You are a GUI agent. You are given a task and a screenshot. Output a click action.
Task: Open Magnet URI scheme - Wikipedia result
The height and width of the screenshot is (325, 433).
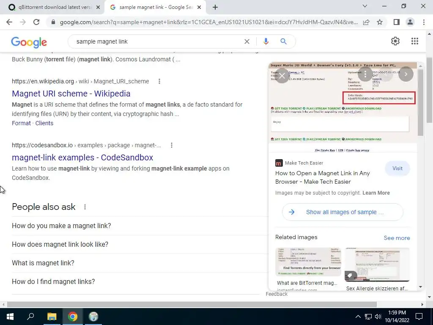[x=71, y=94]
